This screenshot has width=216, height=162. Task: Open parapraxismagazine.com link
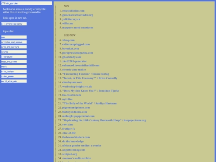(x=78, y=53)
